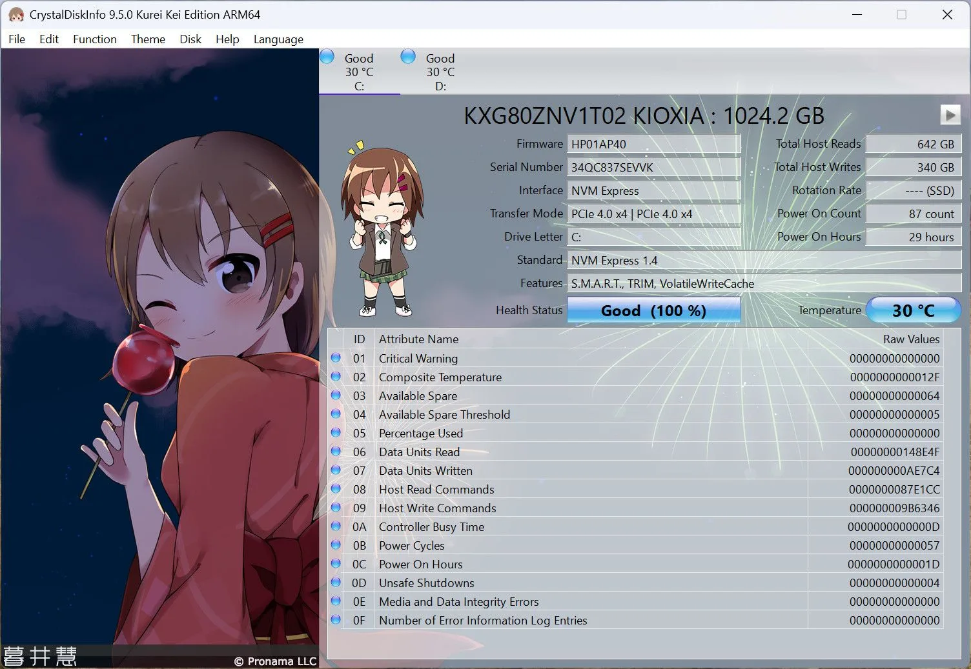Click the CrystalDiskInfo title bar app icon
The height and width of the screenshot is (669, 971).
tap(16, 14)
